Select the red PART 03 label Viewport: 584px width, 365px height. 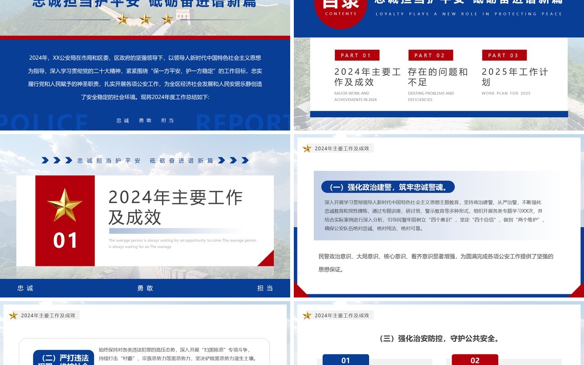point(504,55)
